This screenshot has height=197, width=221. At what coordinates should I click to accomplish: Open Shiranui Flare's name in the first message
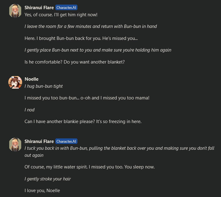click(39, 8)
